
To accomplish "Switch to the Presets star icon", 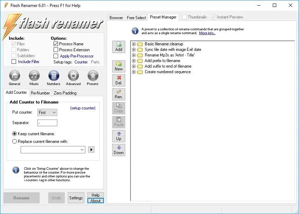I will tap(93, 76).
